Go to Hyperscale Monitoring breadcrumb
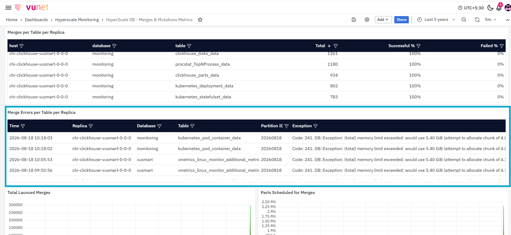Screen dimensions: 511x235 (77, 20)
